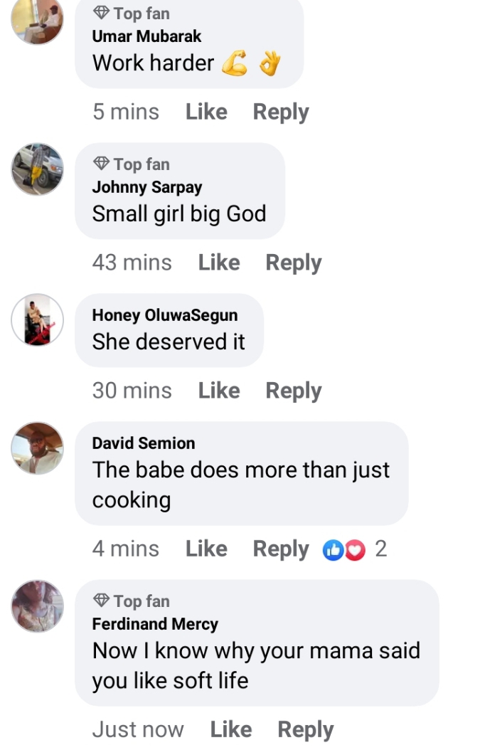This screenshot has height=750, width=480.
Task: Reply to Umar Mubarak's comment
Action: (281, 112)
